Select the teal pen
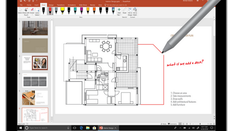This screenshot has width=233, height=131. tap(75, 11)
